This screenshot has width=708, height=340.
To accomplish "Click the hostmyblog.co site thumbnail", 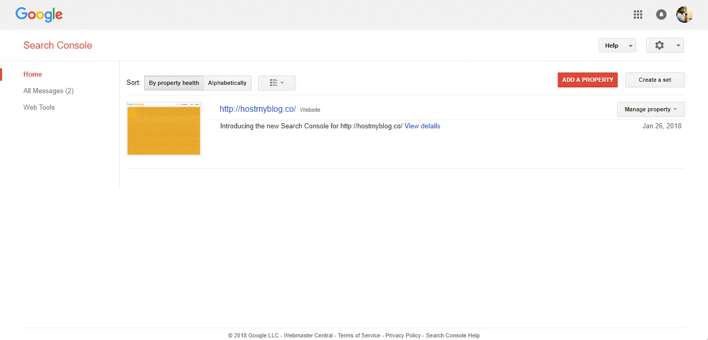I will point(164,129).
